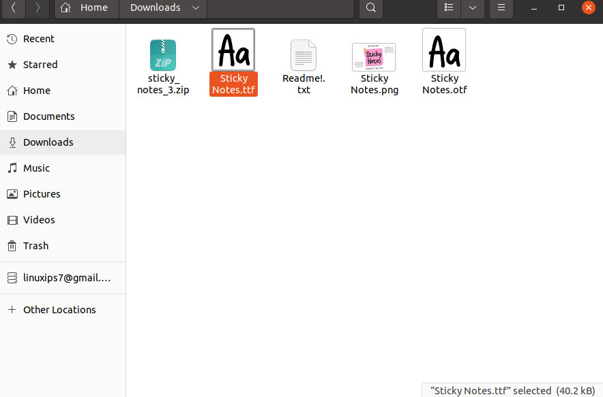Click the back navigation arrow
Image resolution: width=603 pixels, height=397 pixels.
[13, 9]
